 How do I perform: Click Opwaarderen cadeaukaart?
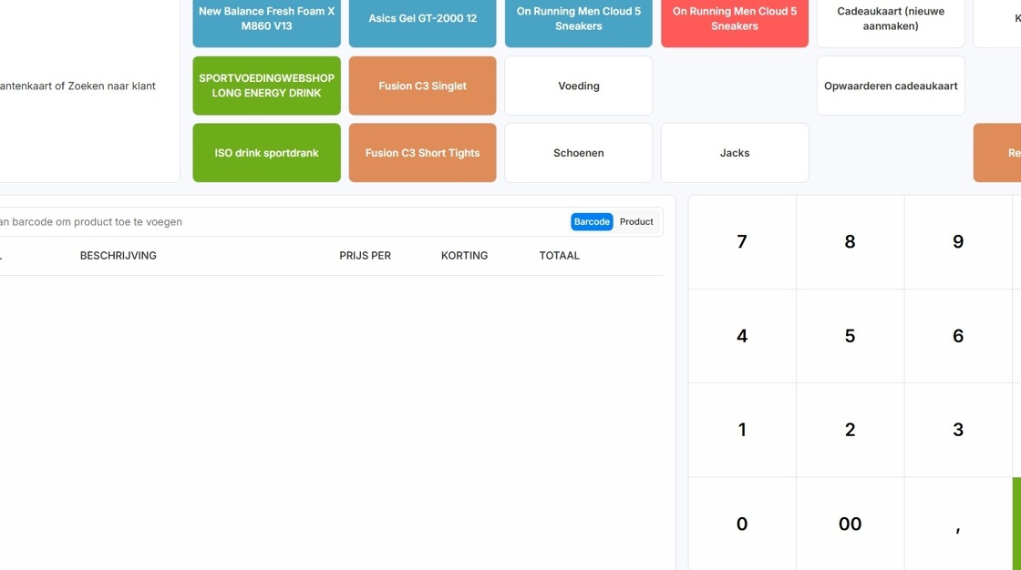coord(891,86)
